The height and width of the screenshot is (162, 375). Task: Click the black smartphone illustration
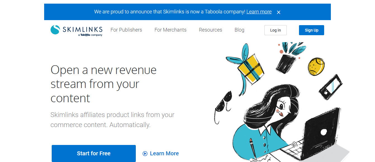pyautogui.click(x=331, y=87)
